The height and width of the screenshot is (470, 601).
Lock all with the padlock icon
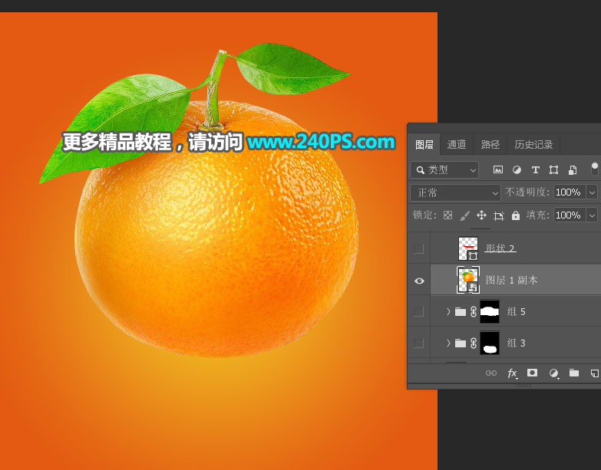coord(516,215)
